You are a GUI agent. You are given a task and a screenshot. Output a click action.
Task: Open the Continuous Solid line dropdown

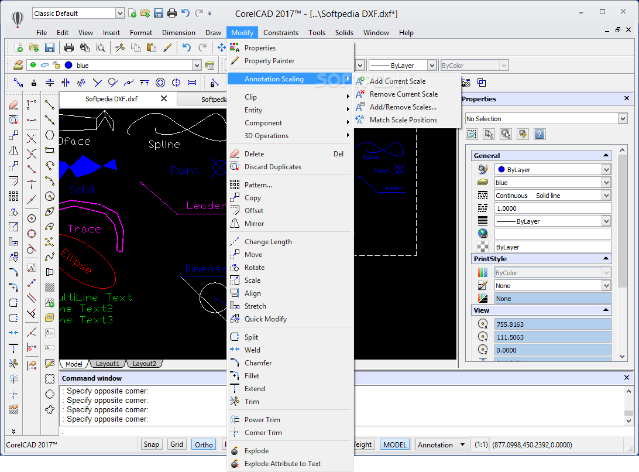tap(606, 196)
